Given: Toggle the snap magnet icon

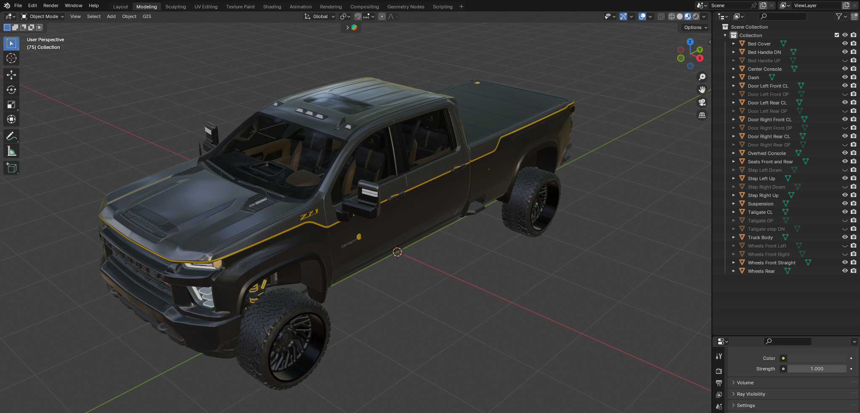Looking at the screenshot, I should point(358,16).
